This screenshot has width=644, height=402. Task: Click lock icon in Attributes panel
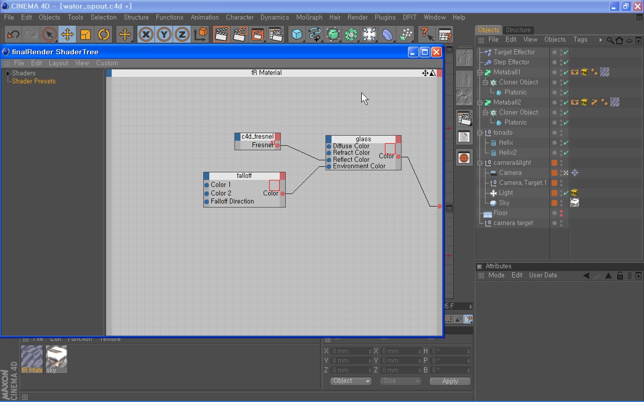tap(620, 275)
